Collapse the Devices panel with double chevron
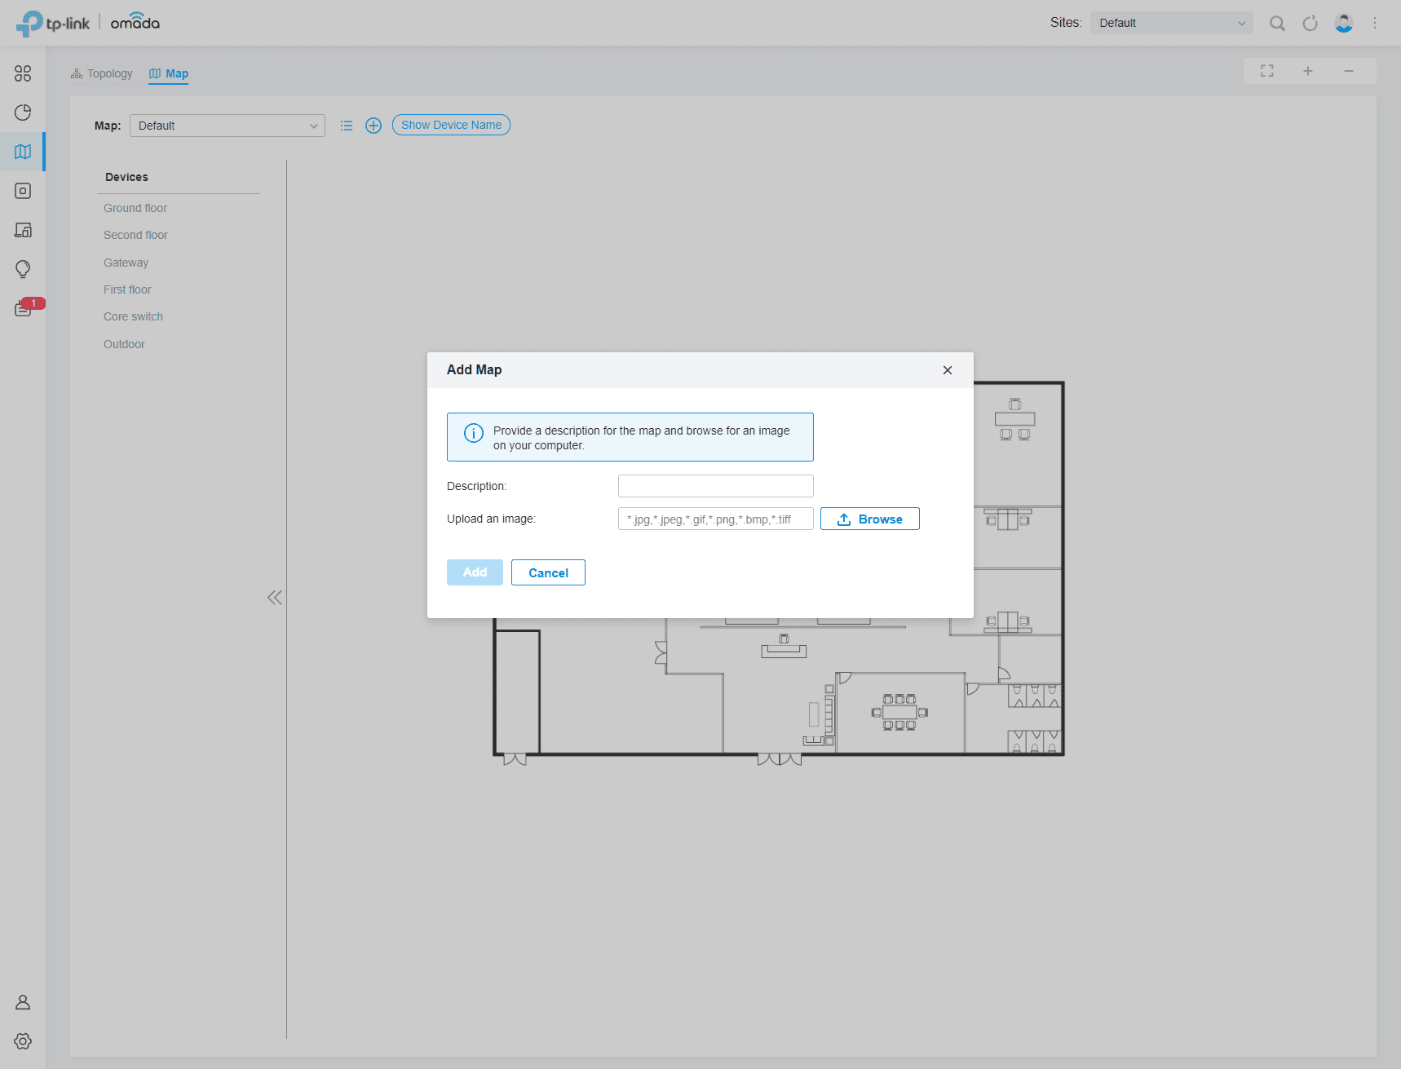Viewport: 1401px width, 1069px height. point(275,598)
